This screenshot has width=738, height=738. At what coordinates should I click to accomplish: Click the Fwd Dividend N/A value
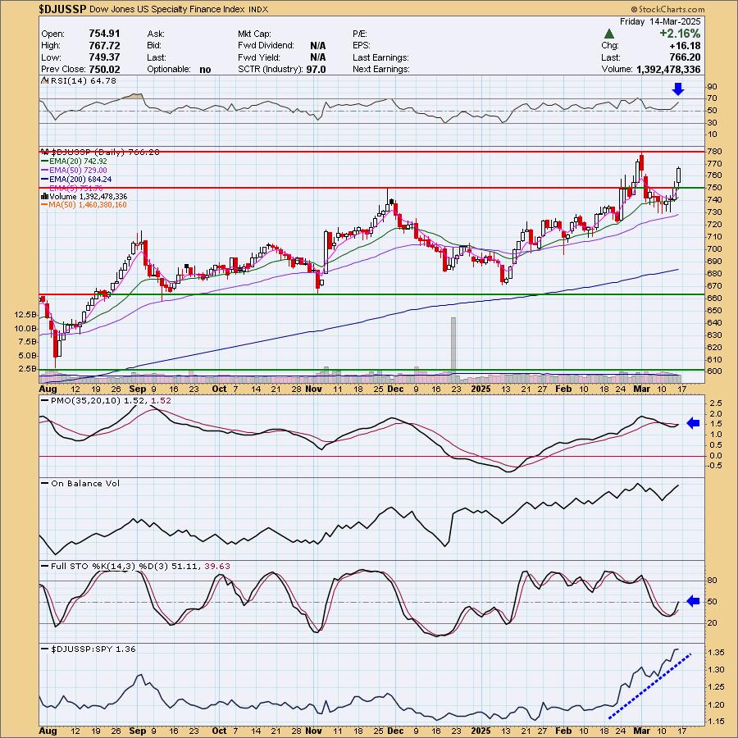coord(317,45)
